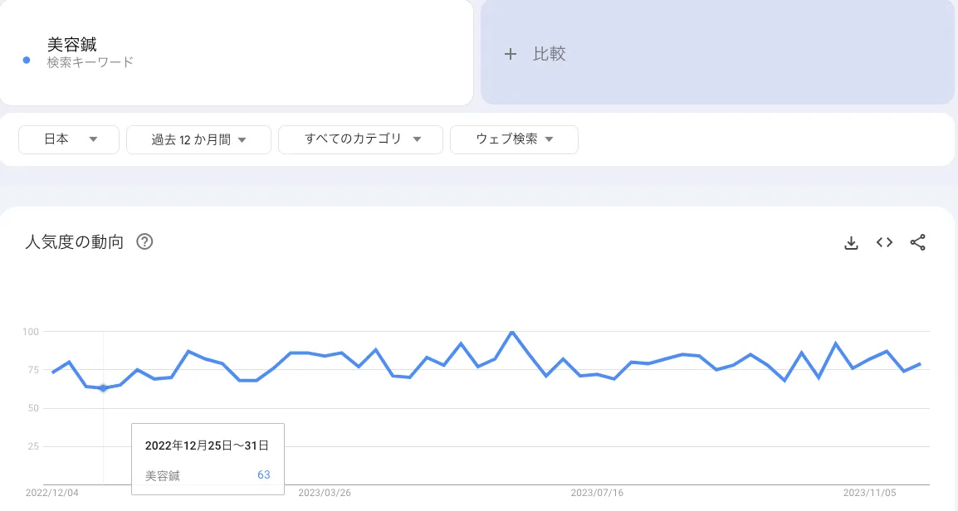
Task: Click the help question mark next to 人気度の動向
Action: (144, 241)
